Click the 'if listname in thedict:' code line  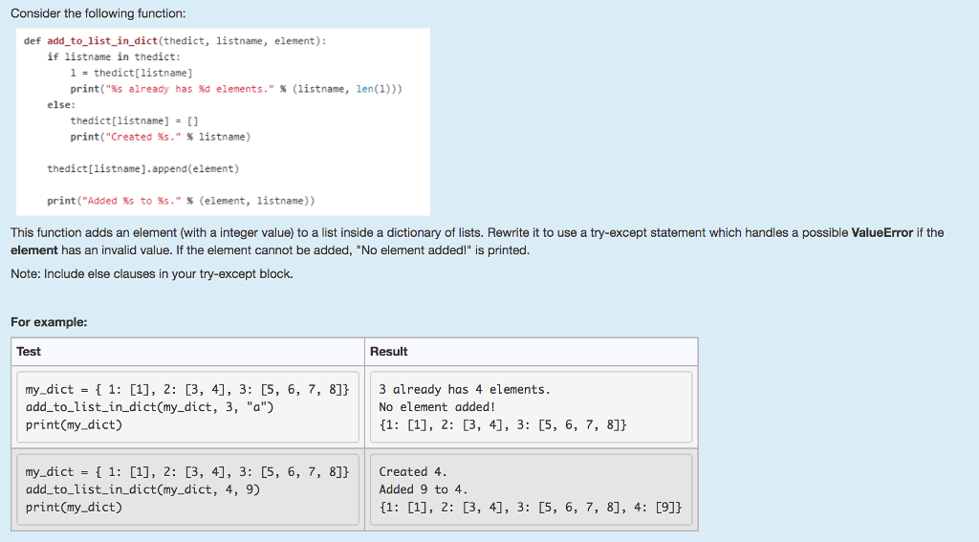114,56
